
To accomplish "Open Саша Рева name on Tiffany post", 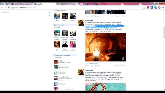I will click(x=89, y=70).
